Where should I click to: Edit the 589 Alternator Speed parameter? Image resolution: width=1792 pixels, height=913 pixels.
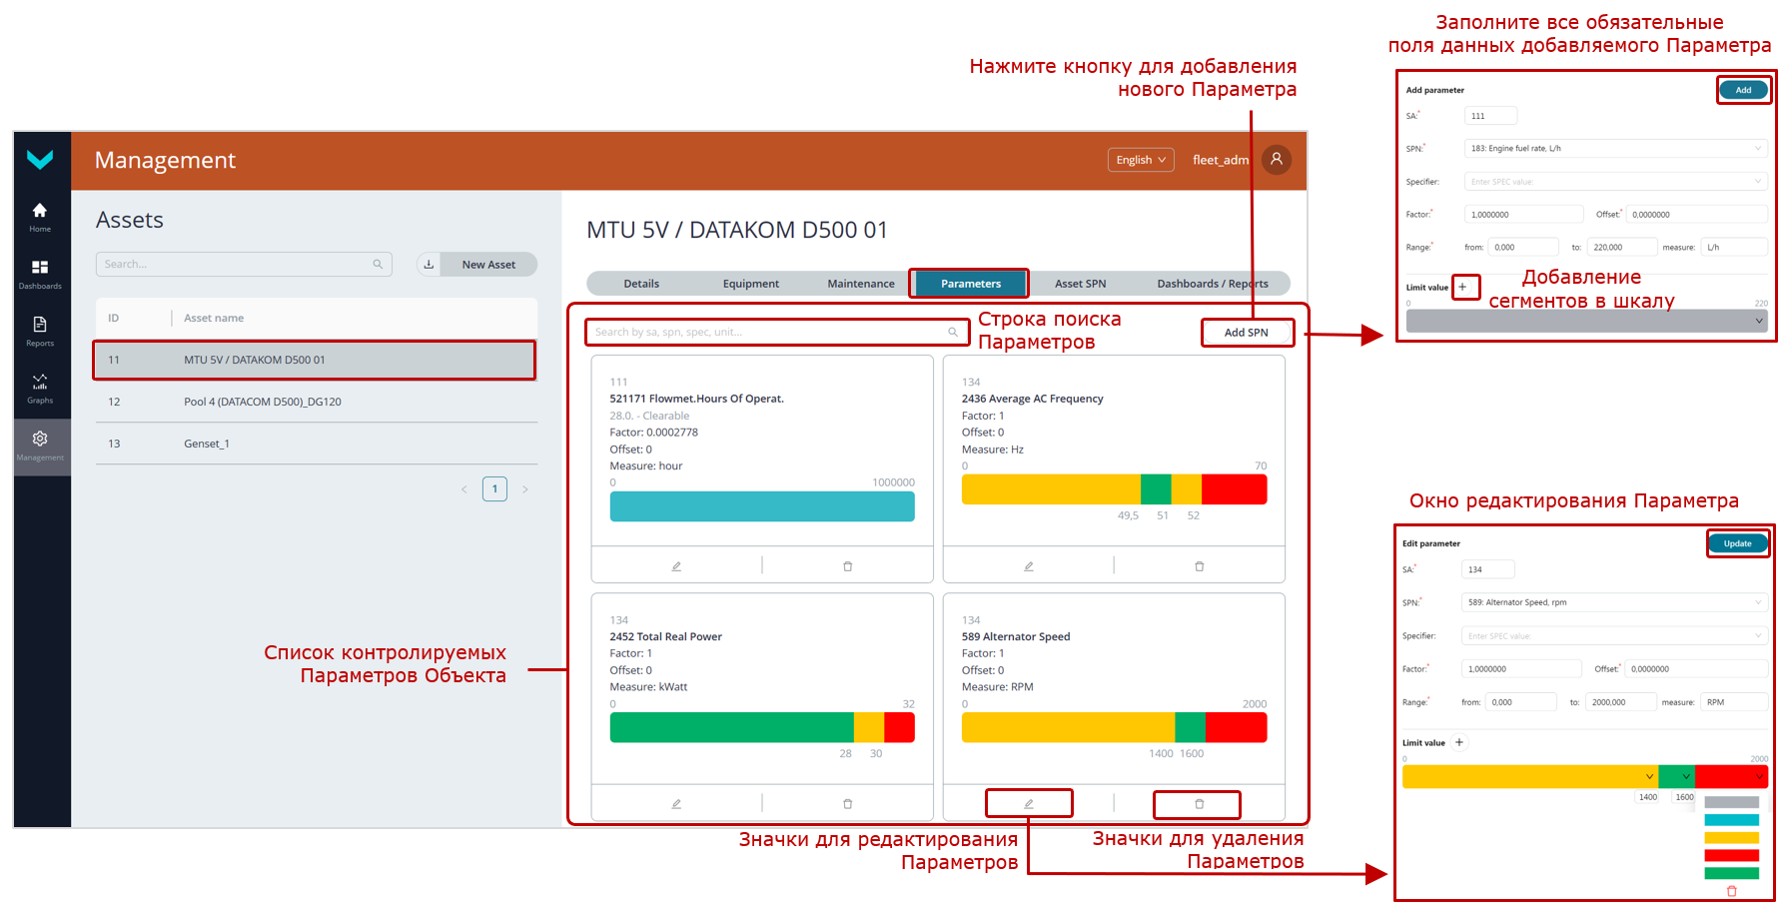[x=1028, y=804]
